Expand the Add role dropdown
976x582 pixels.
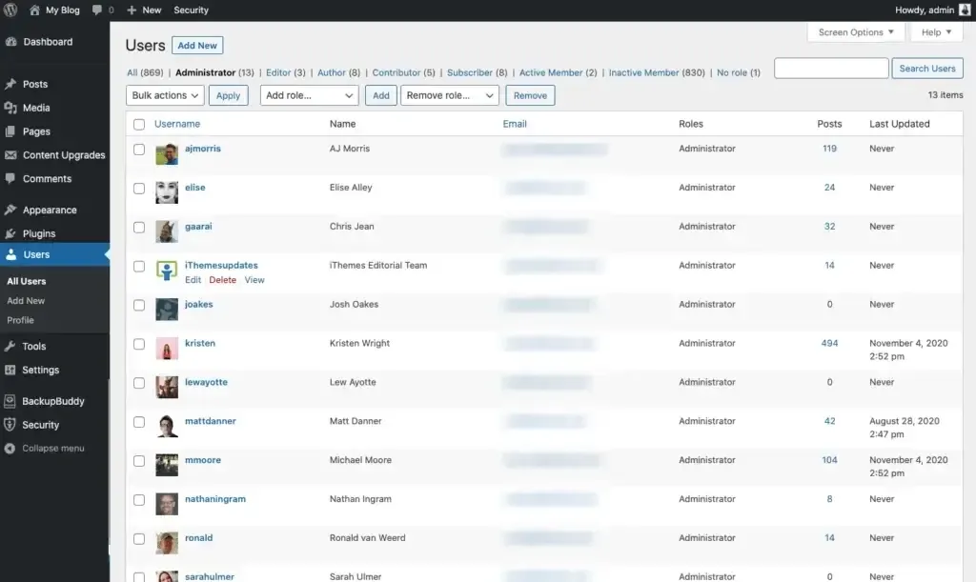309,95
